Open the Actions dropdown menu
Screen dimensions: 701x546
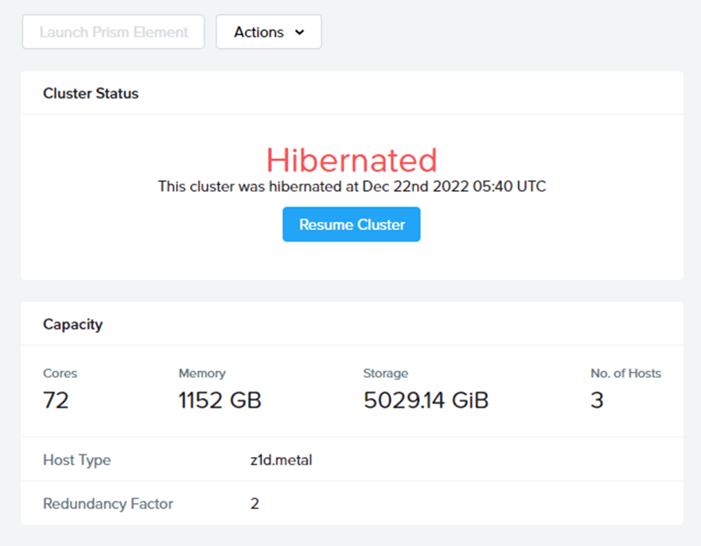point(268,32)
